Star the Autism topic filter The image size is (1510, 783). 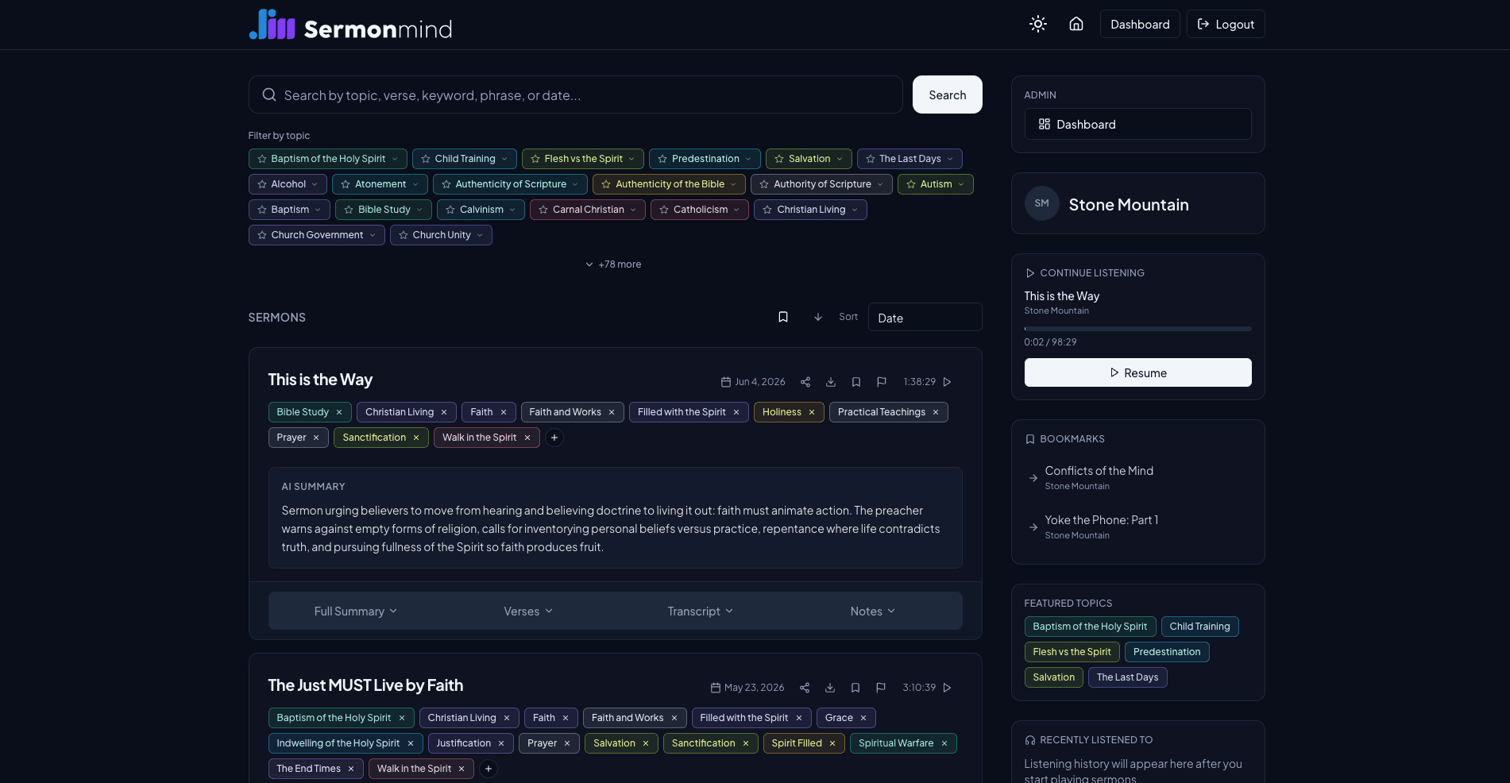911,184
